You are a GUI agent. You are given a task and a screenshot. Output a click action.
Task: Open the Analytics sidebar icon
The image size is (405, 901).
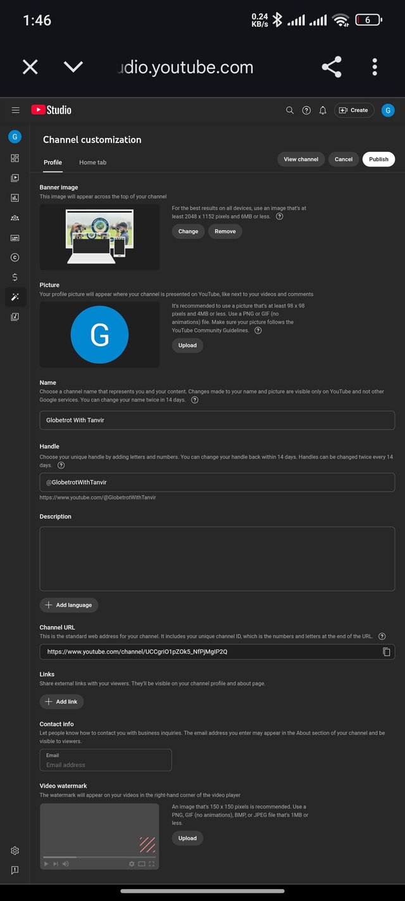click(x=15, y=198)
